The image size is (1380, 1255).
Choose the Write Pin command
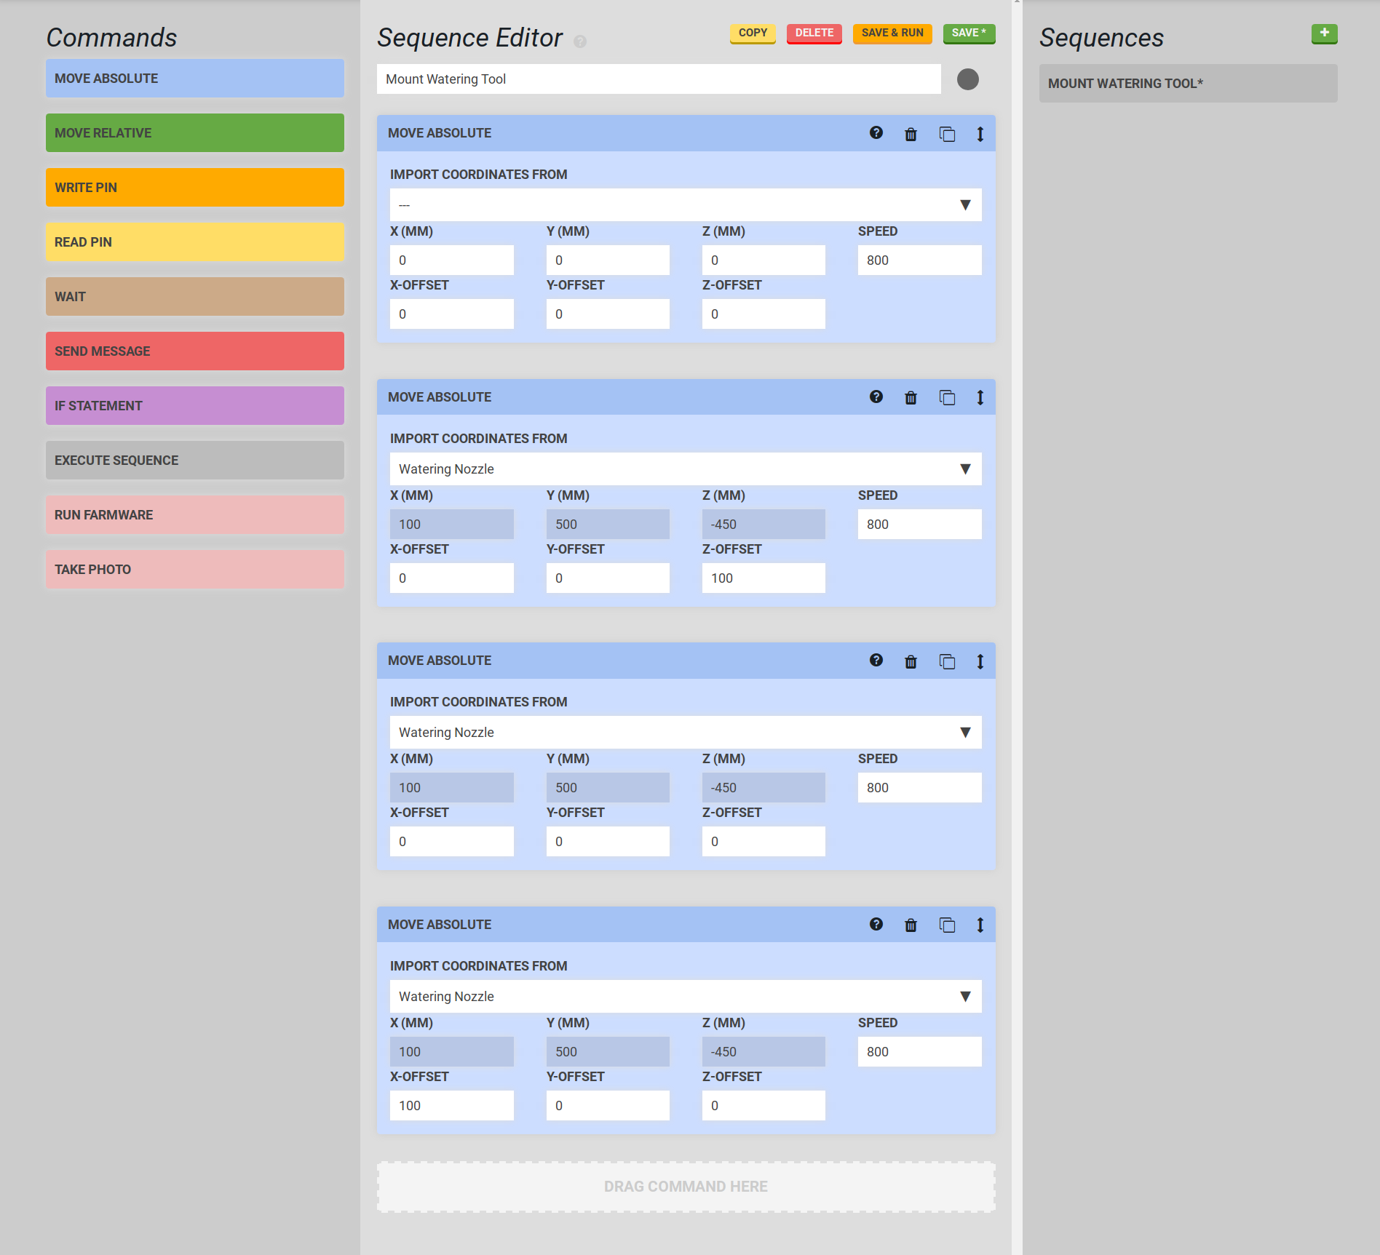(194, 188)
